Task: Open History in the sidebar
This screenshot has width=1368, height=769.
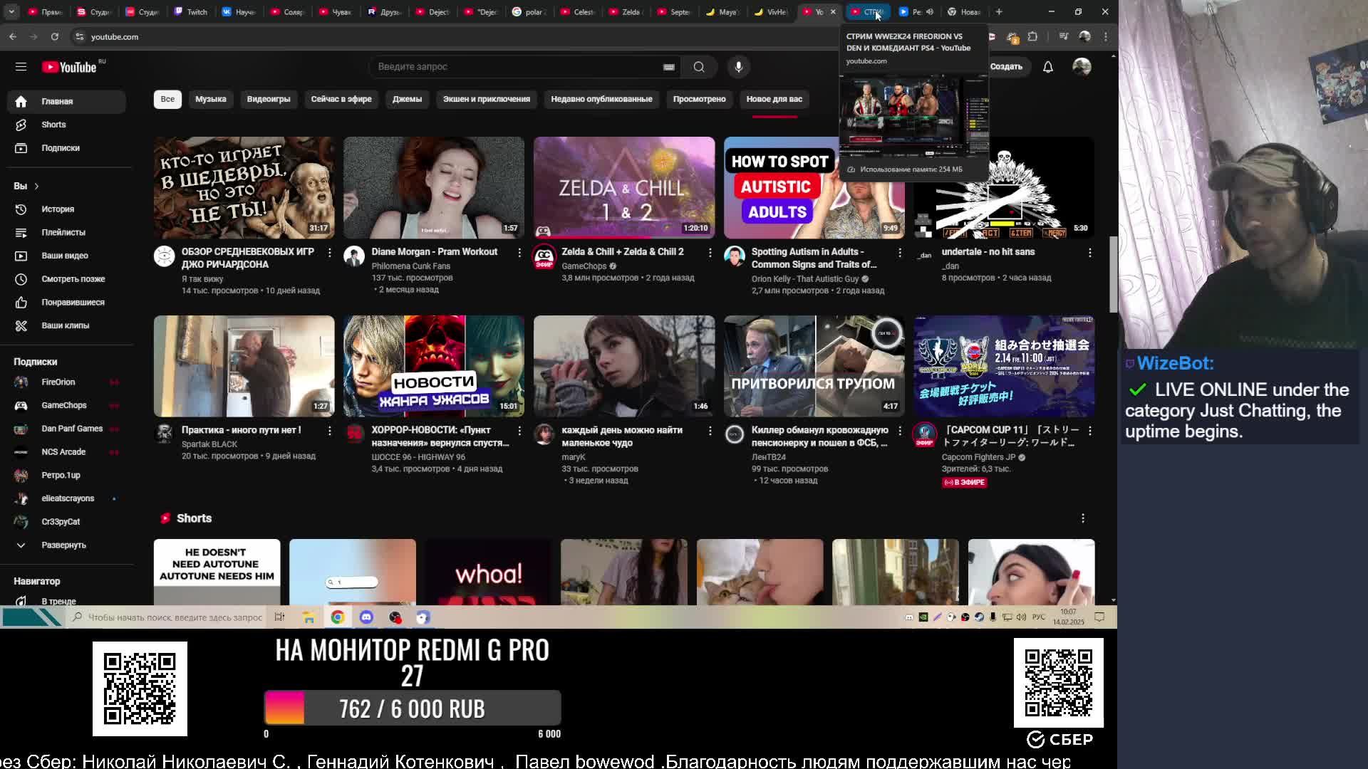Action: (57, 209)
